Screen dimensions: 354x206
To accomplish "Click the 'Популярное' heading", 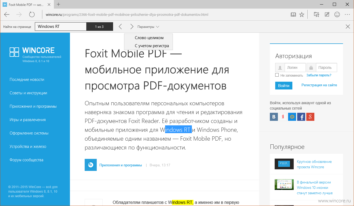I will 287,147.
